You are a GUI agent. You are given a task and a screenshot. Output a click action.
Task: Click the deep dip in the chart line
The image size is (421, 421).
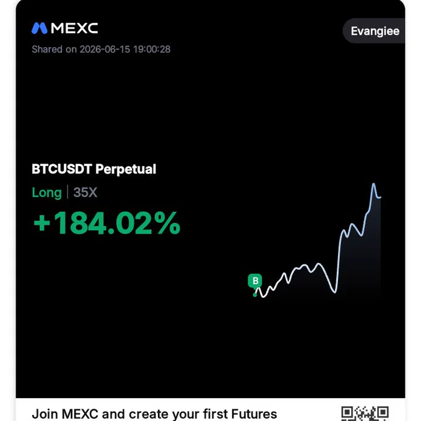(x=334, y=292)
